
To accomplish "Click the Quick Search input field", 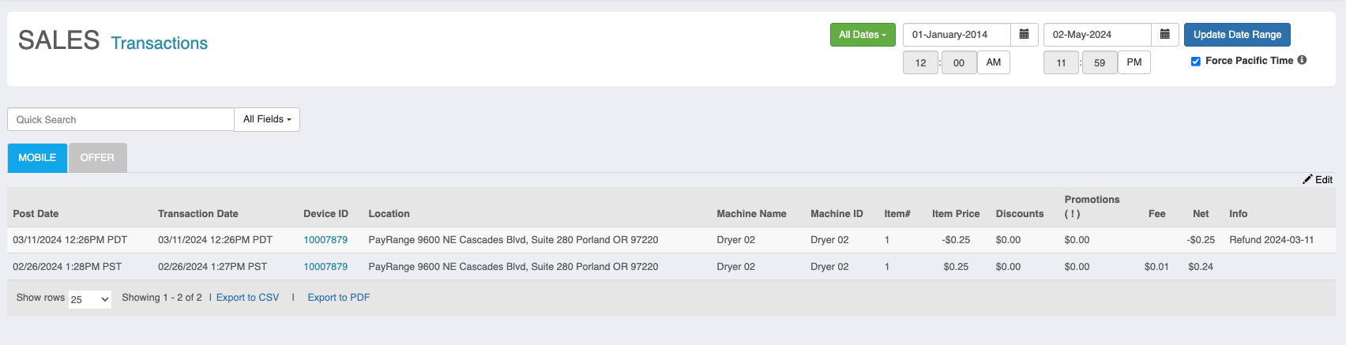I will (121, 119).
